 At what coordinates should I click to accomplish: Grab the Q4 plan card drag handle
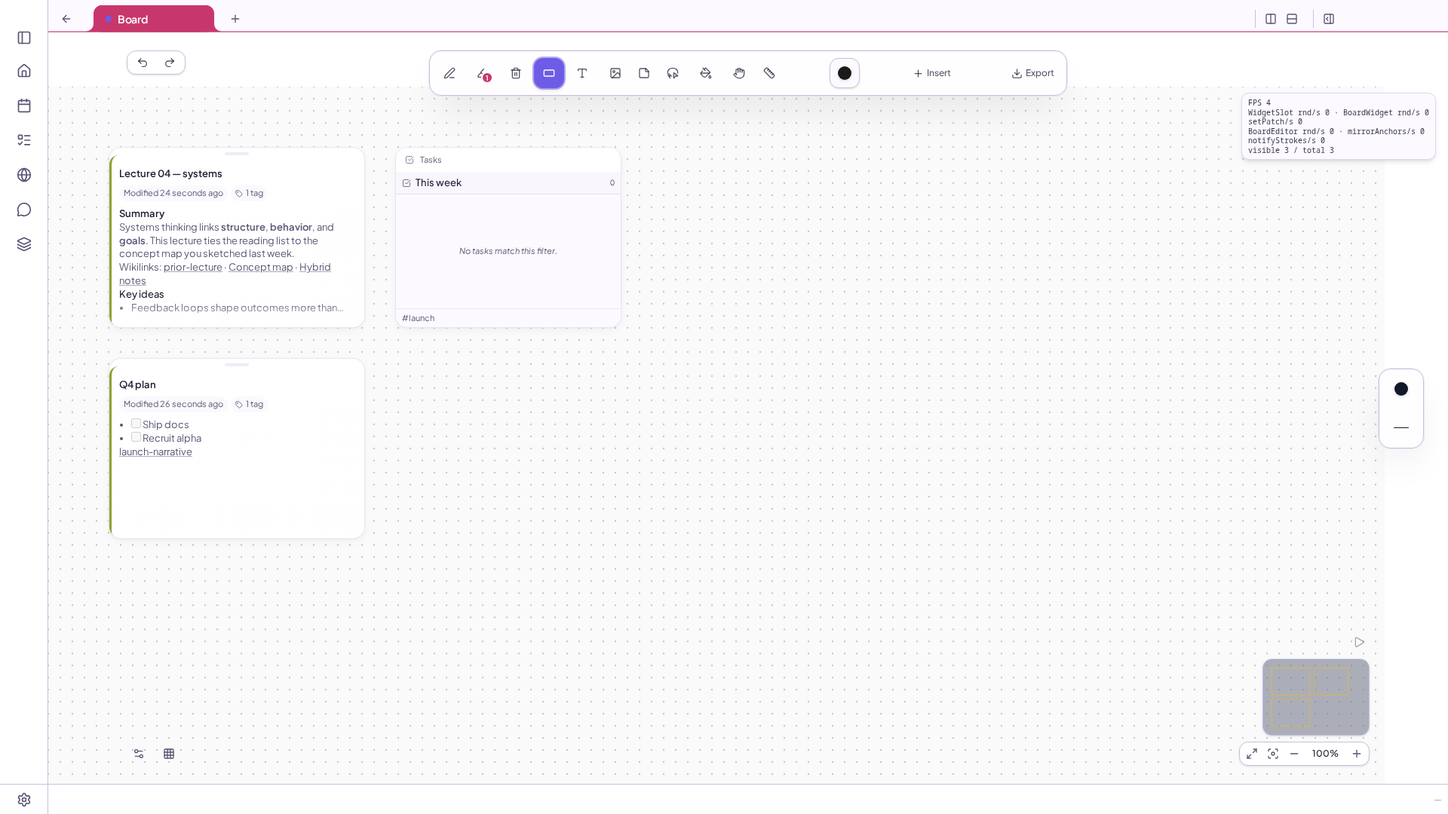[x=237, y=365]
